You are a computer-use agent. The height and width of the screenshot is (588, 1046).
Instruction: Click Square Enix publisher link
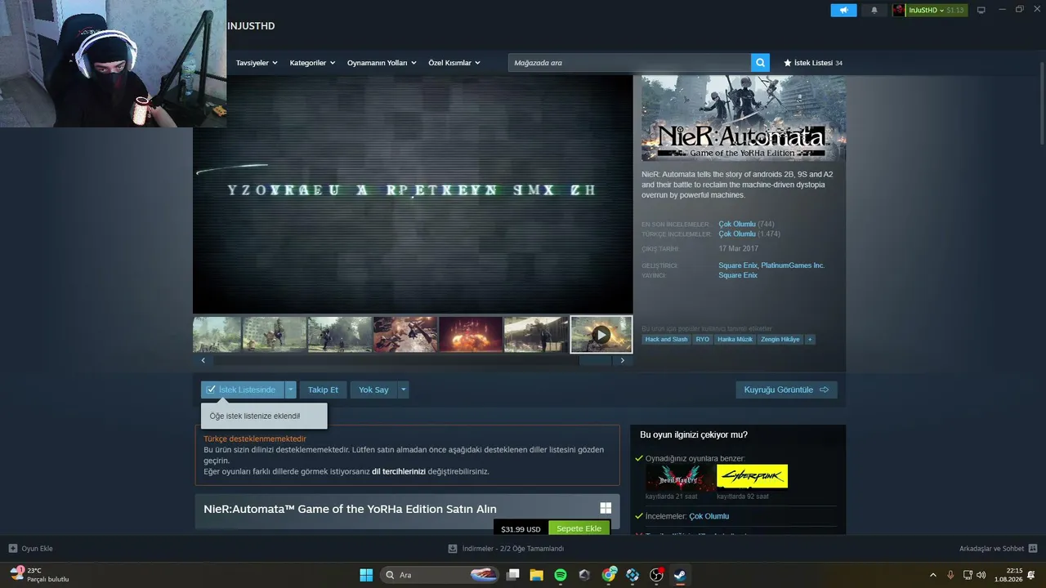tap(738, 275)
